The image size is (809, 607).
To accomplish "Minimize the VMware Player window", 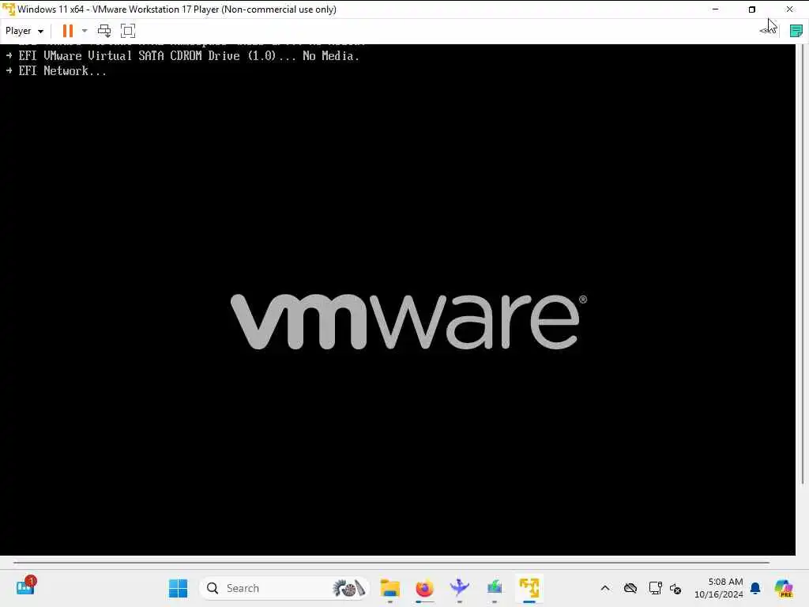I will click(x=715, y=9).
